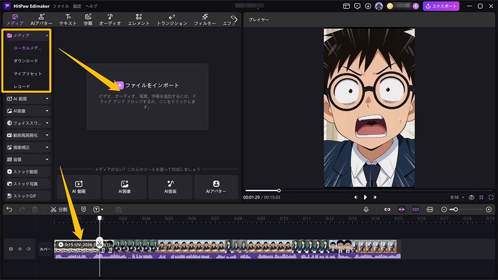Viewport: 498px width, 280px height.
Task: Toggle the purple auto-snap icon
Action: [x=402, y=210]
